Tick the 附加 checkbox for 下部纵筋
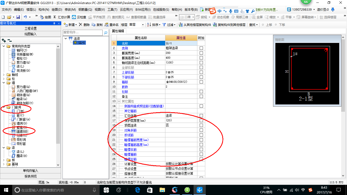Viewport: 347px width, 195px height. point(201,77)
